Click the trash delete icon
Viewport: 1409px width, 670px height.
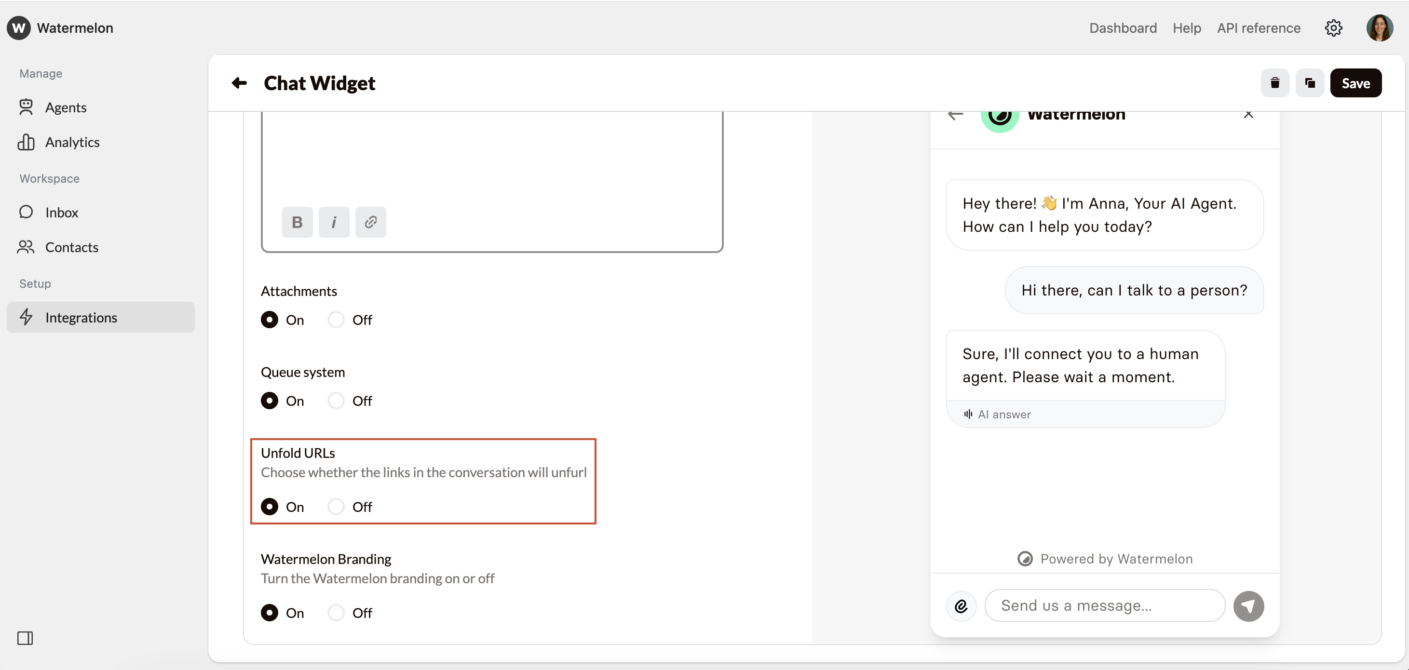(x=1274, y=83)
